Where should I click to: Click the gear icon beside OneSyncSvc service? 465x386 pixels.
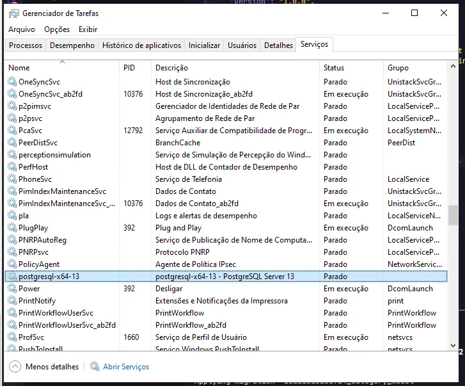coord(12,82)
